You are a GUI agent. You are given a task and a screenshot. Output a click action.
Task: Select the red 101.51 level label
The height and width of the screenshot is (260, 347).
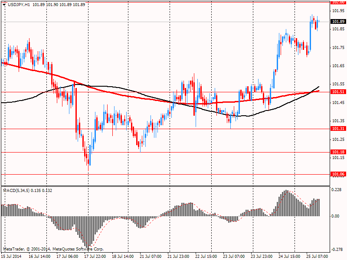pos(338,92)
